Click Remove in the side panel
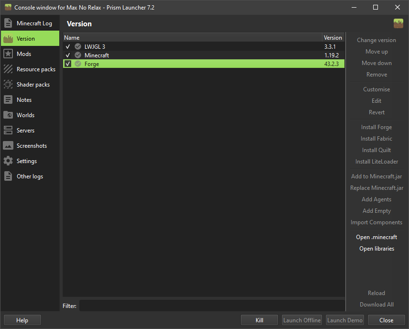Screen dimensions: 409x329 (377, 75)
